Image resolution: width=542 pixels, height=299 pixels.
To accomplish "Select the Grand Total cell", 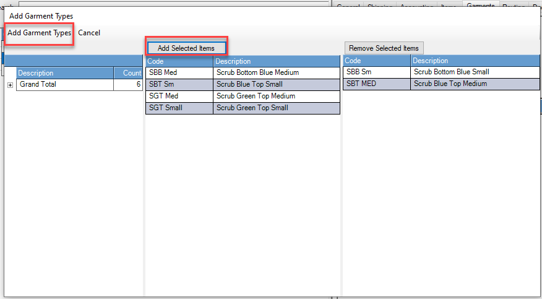I will point(64,85).
